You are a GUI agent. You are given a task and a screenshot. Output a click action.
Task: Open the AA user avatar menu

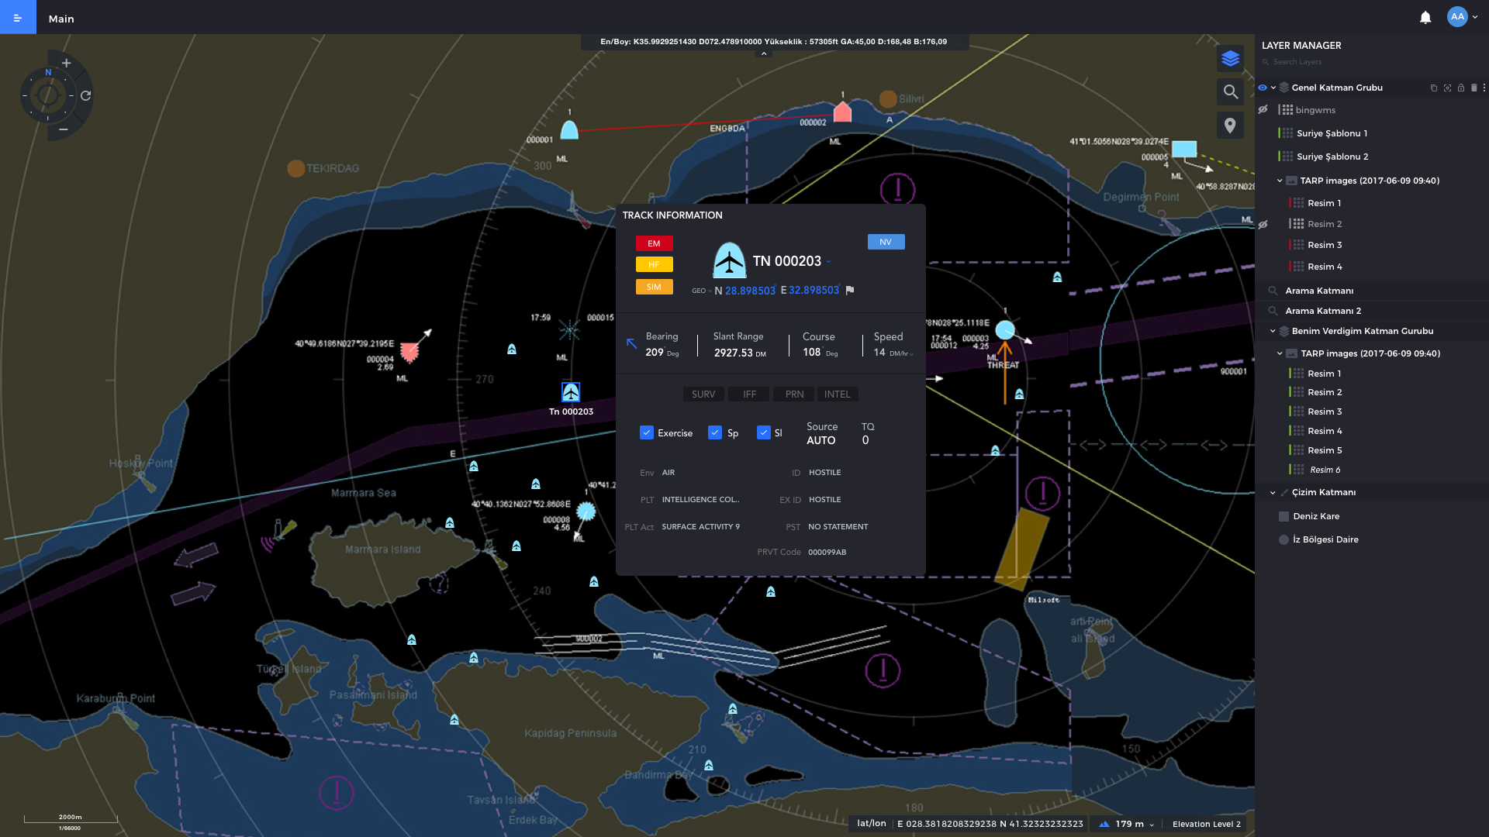(x=1458, y=17)
